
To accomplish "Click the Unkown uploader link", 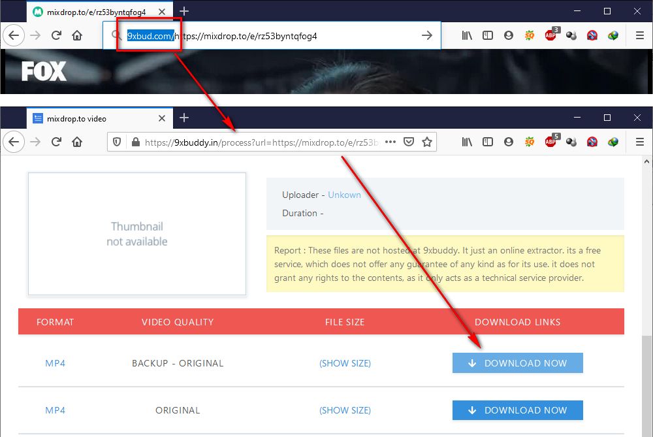I will click(344, 195).
